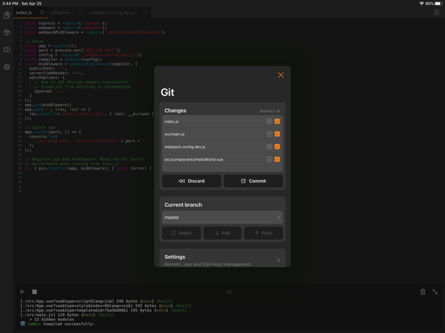This screenshot has width=445, height=333.
Task: Select webpack.config.dev.js in the Changes list
Action: (222, 146)
